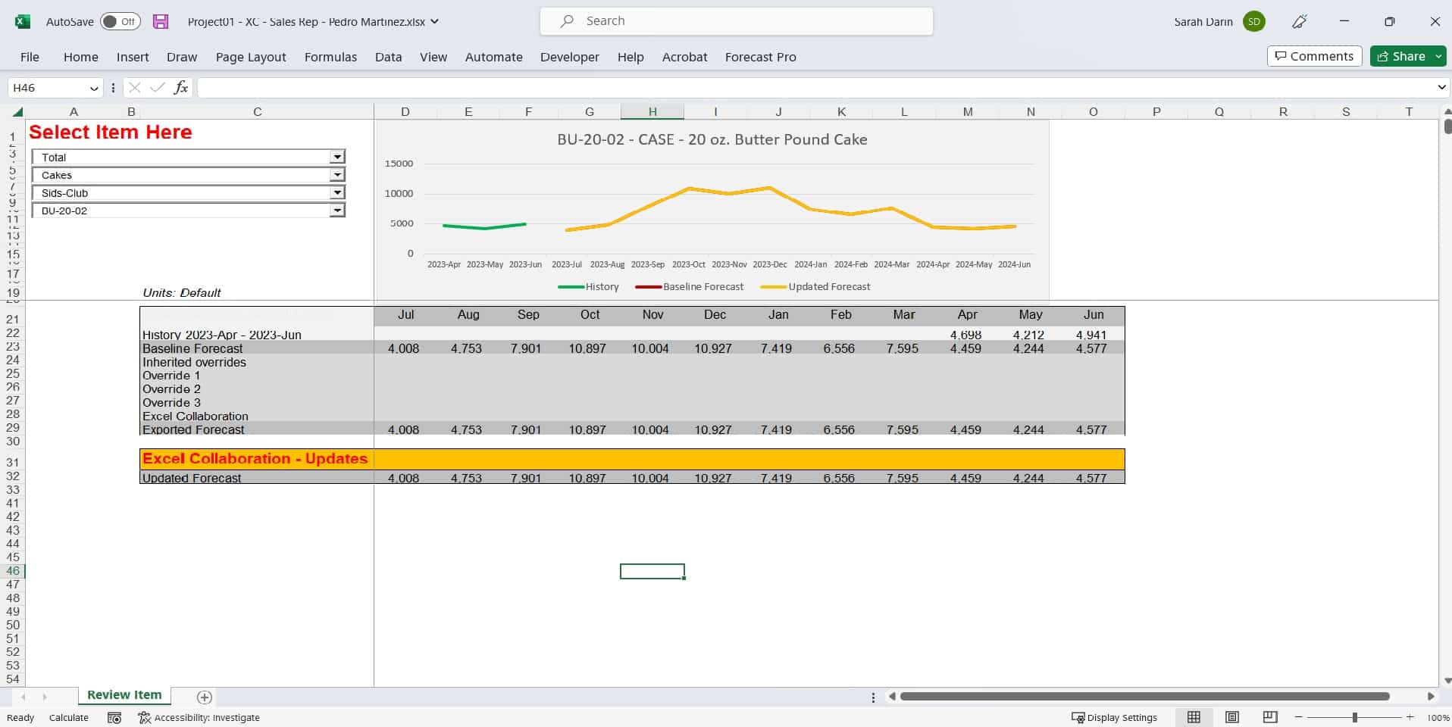Expand the Sids-Club selection dropdown
The height and width of the screenshot is (727, 1452).
(x=336, y=192)
